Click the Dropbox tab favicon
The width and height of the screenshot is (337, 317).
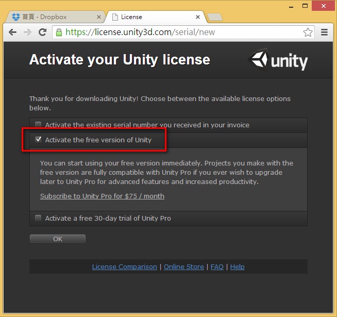15,17
